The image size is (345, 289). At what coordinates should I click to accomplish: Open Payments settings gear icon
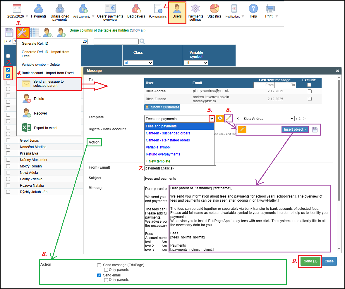click(x=195, y=8)
